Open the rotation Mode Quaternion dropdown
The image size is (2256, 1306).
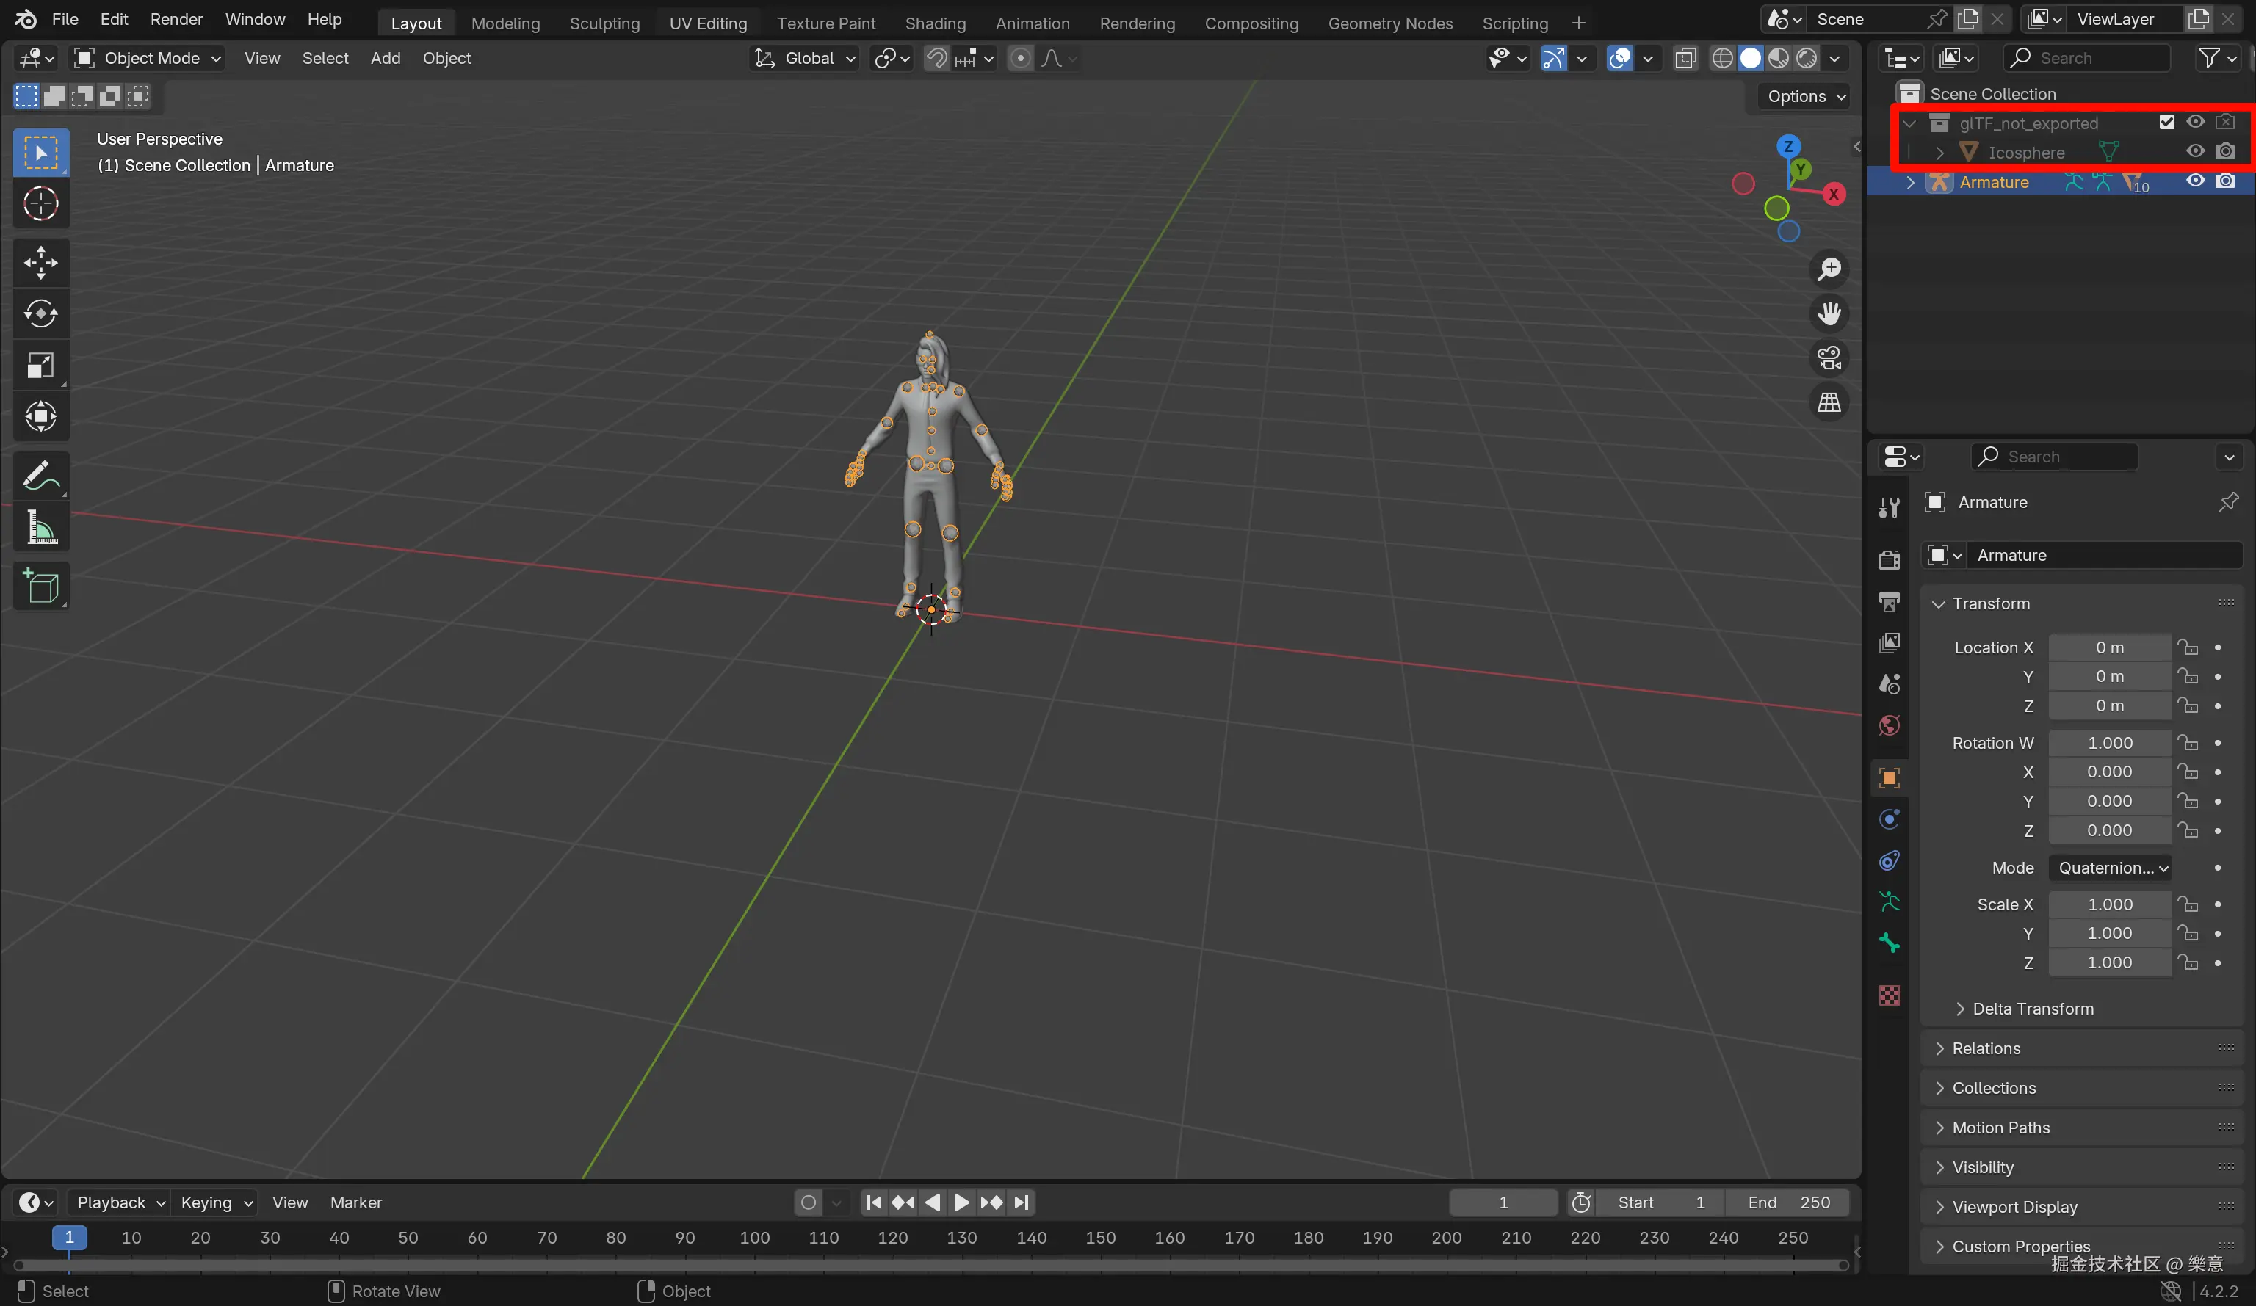[2110, 868]
